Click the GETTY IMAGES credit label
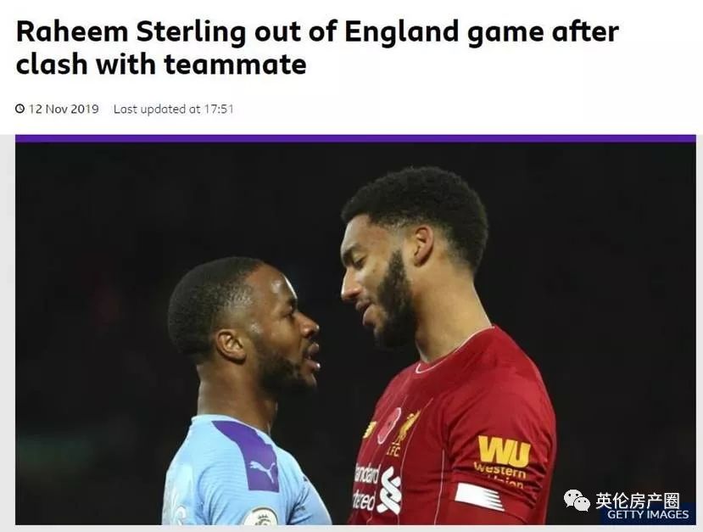Image resolution: width=703 pixels, height=532 pixels. 648,515
